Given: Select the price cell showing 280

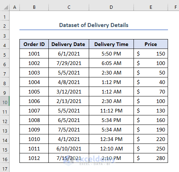Looking at the screenshot, I should coord(151,158).
